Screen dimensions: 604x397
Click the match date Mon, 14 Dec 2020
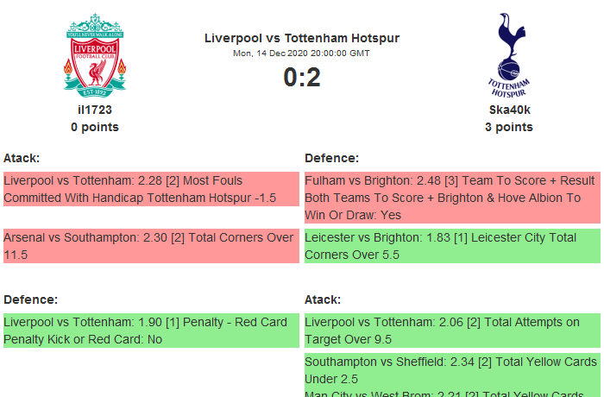[302, 54]
